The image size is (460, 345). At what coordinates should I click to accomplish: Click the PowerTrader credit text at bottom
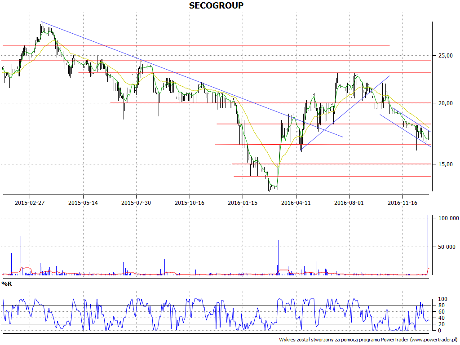tap(369, 340)
